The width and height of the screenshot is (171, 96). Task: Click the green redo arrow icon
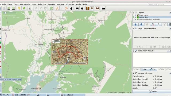click(24, 8)
